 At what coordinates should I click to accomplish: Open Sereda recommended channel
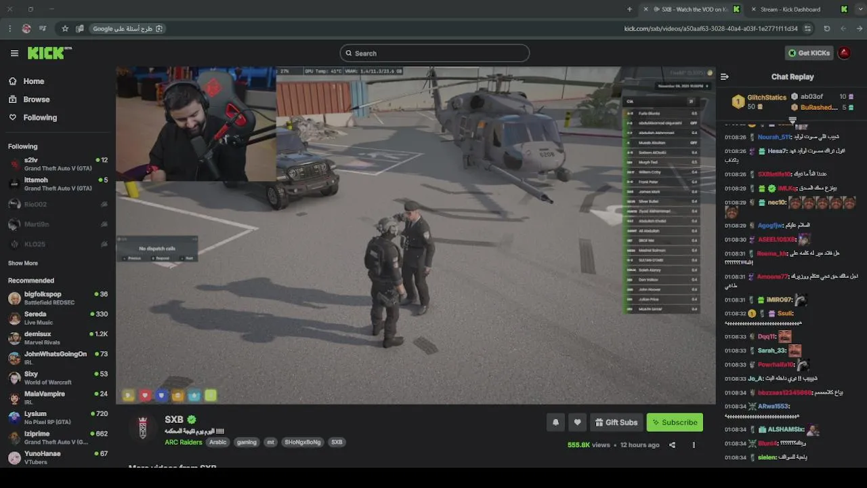pos(58,318)
